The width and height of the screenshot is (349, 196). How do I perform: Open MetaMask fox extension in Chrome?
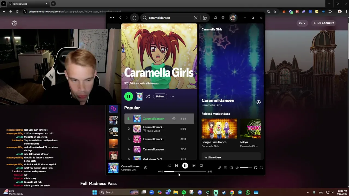click(x=284, y=11)
